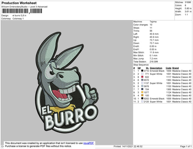Select the gold swatch beside stitch count 100
The height and width of the screenshot is (149, 193).
point(142,95)
